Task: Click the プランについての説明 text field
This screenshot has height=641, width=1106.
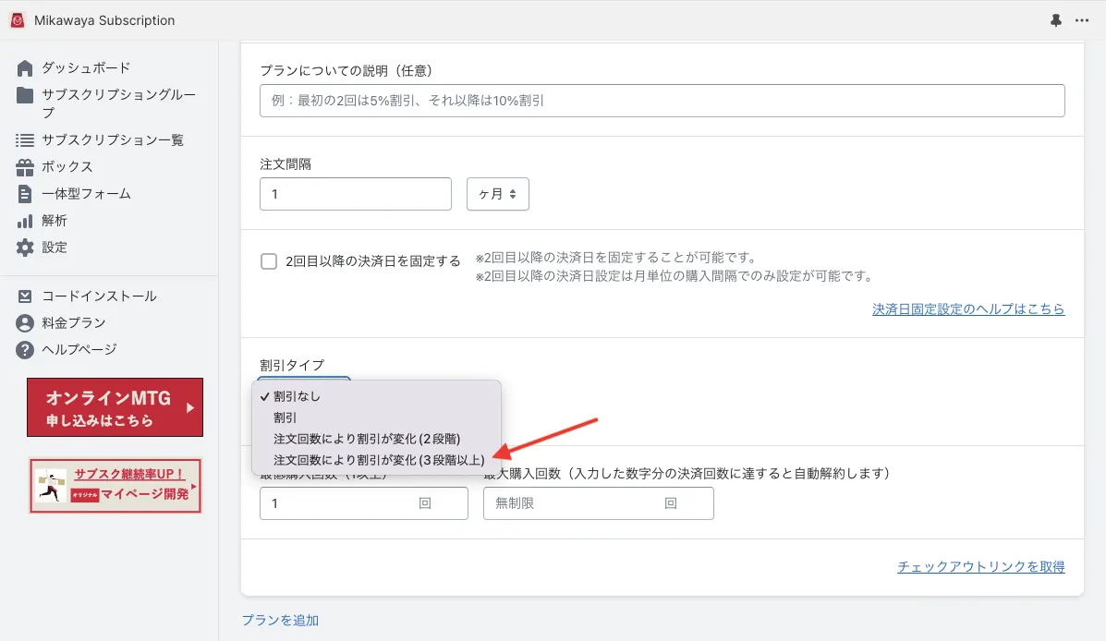Action: pos(662,101)
